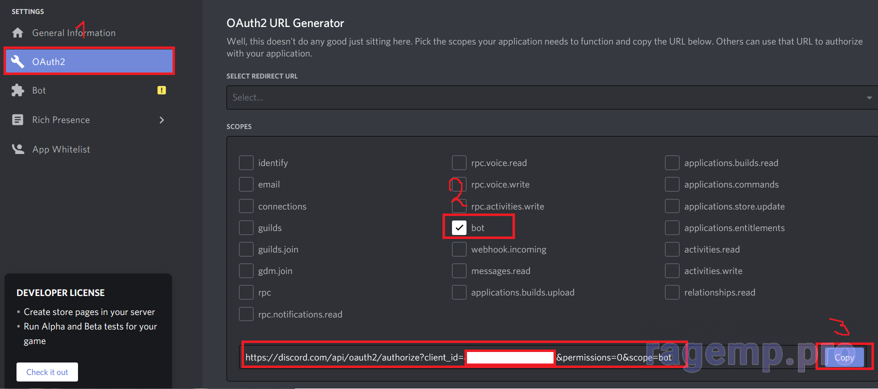Tick the activities.write checkbox
This screenshot has height=389, width=878.
tap(672, 271)
